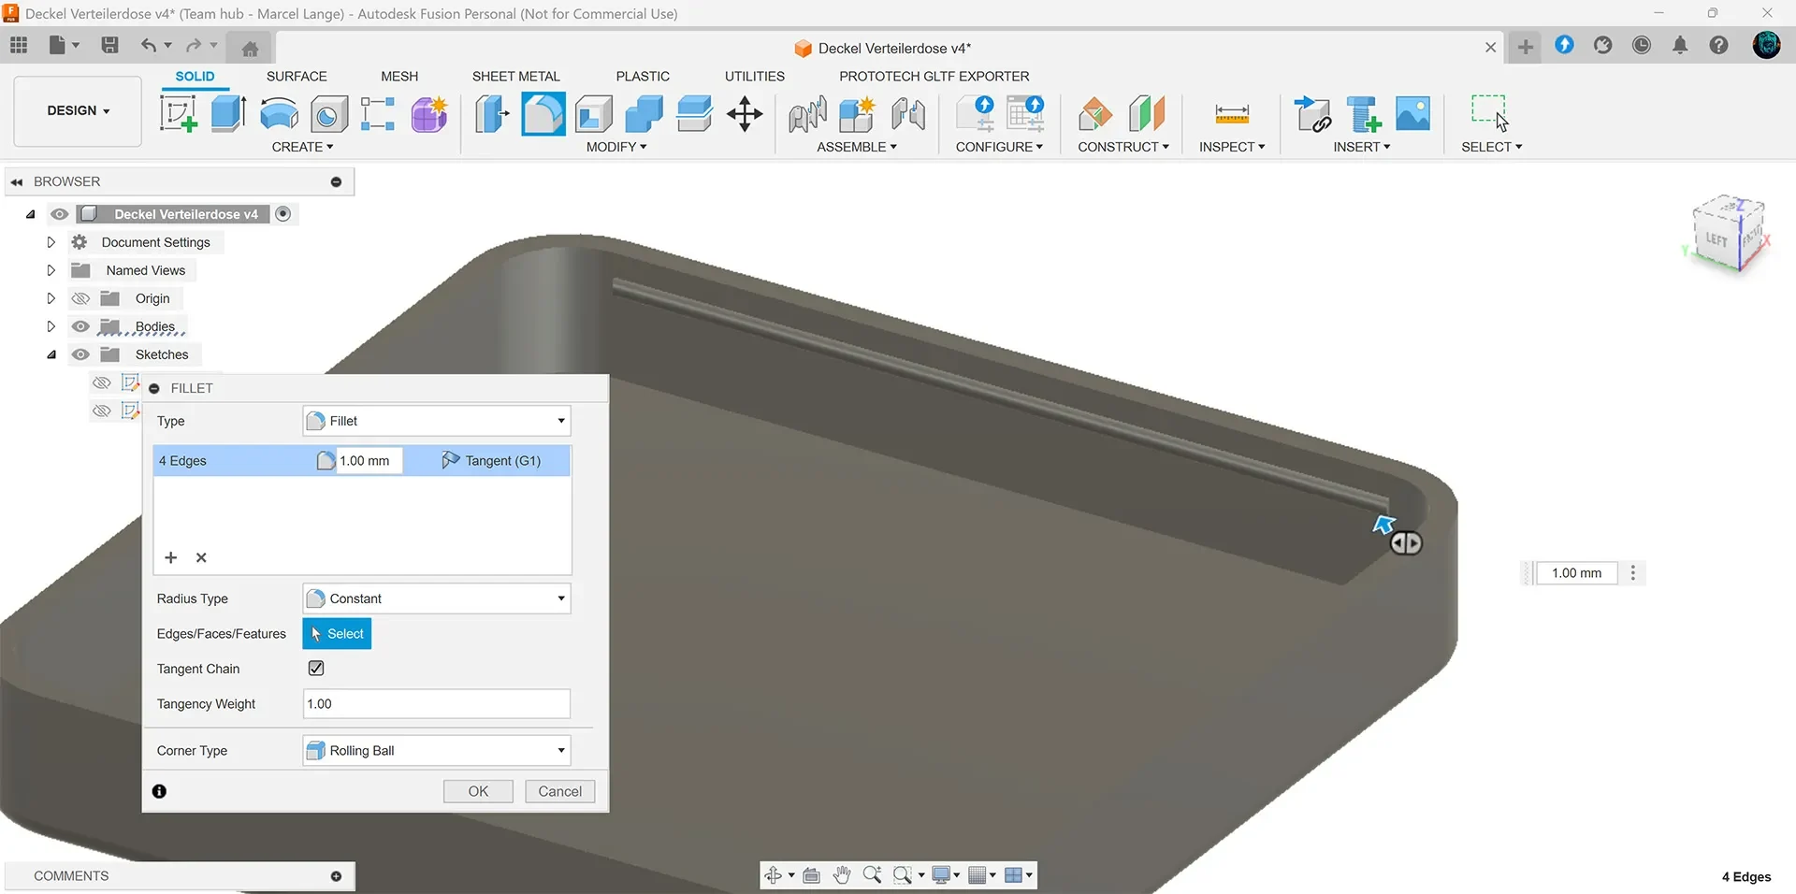Open the Corner Type Rolling Ball dropdown

coord(437,750)
